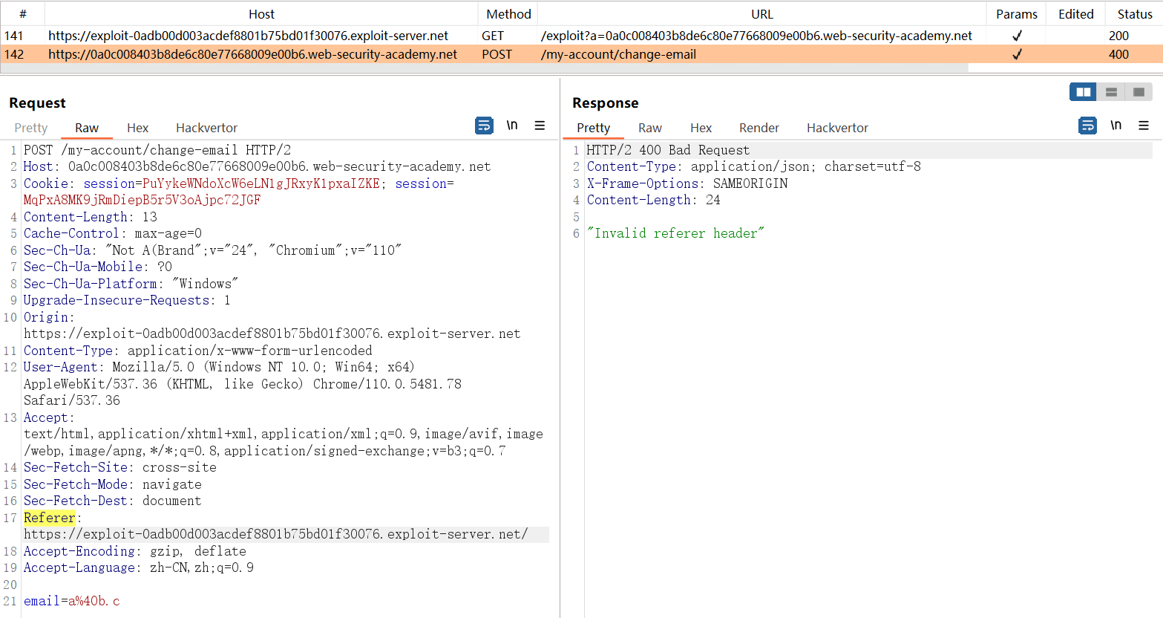Viewport: 1163px width, 618px height.
Task: Open the Response Render tab
Action: coord(759,128)
